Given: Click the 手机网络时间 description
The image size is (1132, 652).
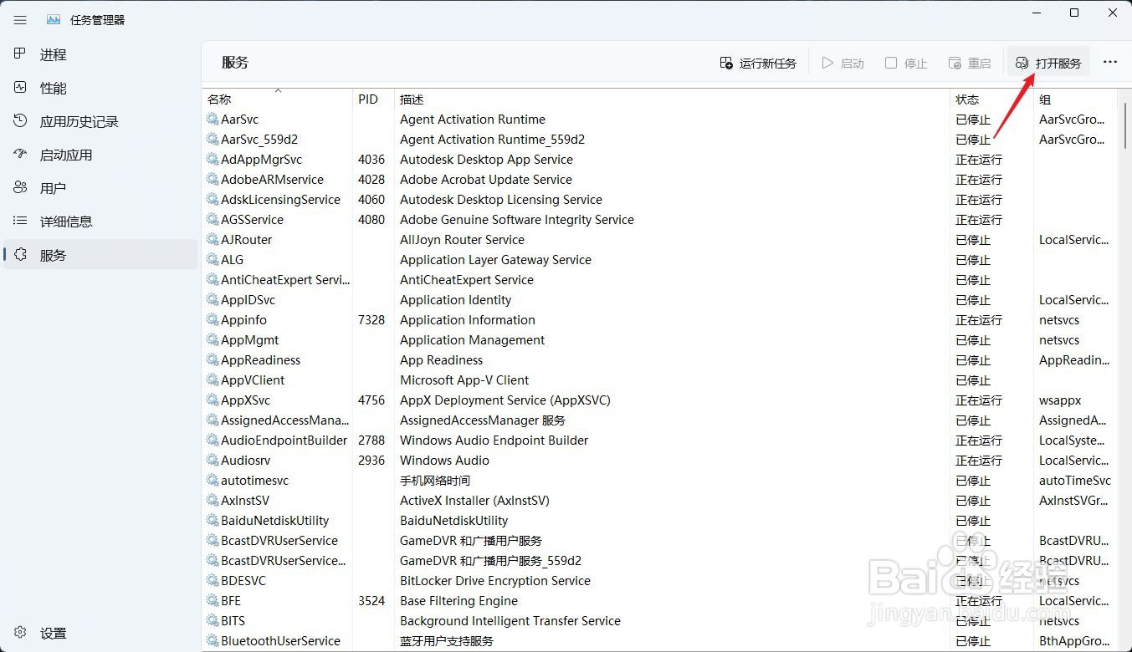Looking at the screenshot, I should pos(435,481).
